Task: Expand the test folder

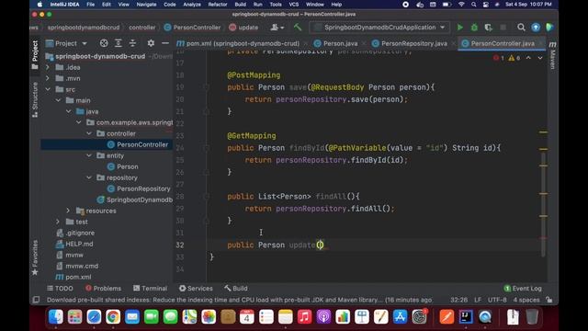Action: 58,222
